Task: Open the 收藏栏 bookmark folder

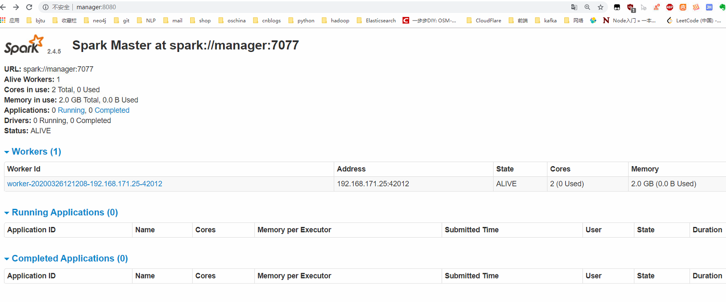Action: click(64, 20)
